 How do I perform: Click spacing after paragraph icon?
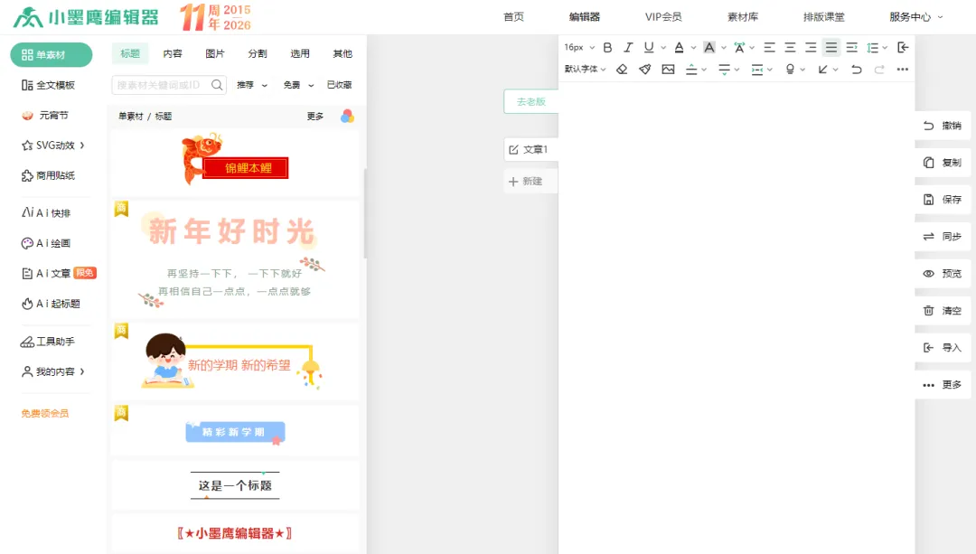click(x=724, y=69)
